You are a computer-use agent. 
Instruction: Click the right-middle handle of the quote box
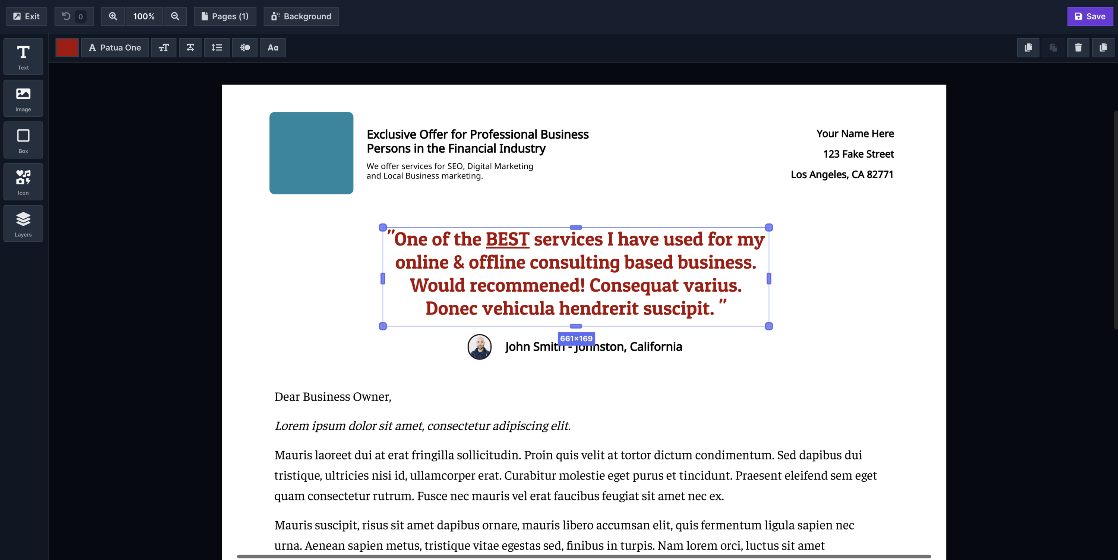click(768, 278)
